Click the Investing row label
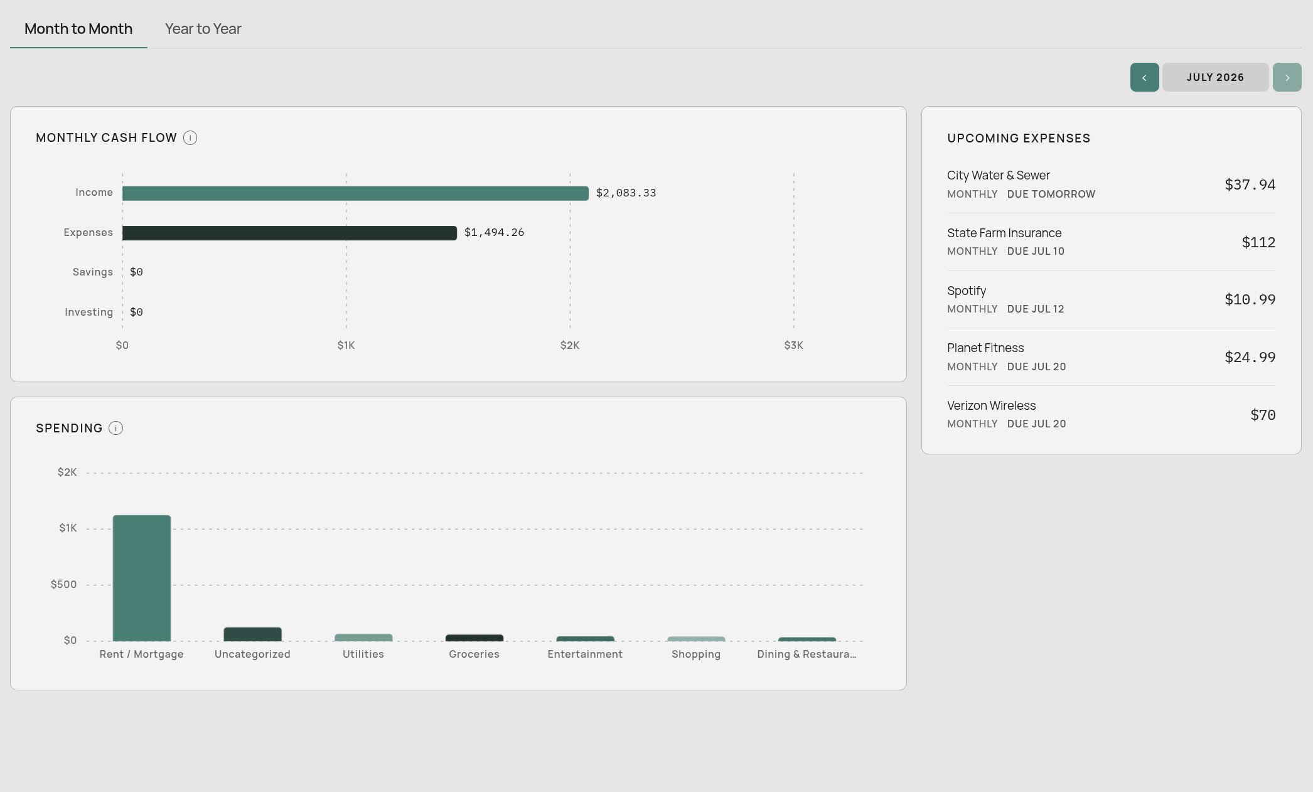The width and height of the screenshot is (1313, 792). tap(88, 313)
